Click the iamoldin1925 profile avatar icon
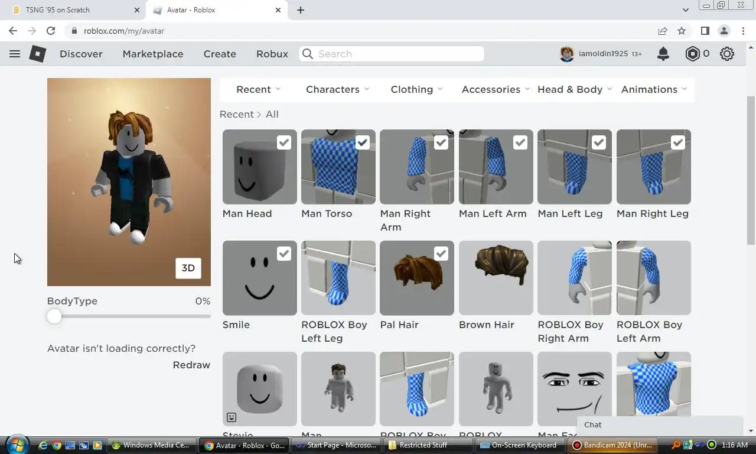756x454 pixels. pyautogui.click(x=567, y=54)
